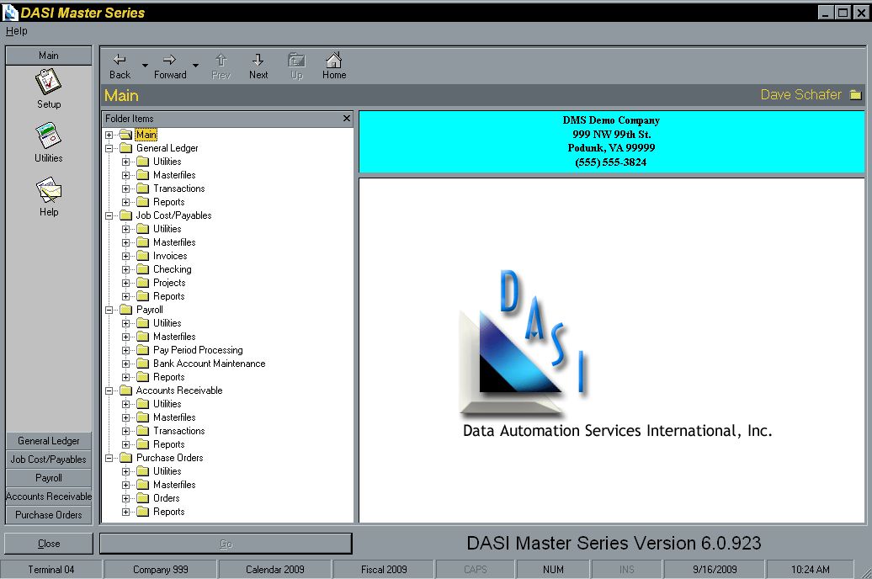Click the Checking folder icon
872x579 pixels.
(143, 269)
